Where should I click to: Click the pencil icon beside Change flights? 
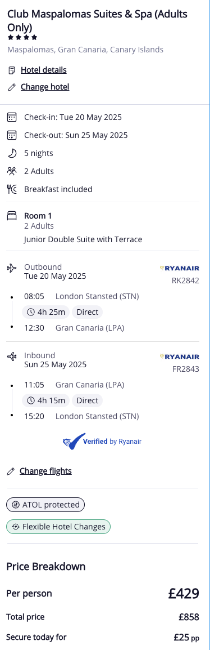click(11, 471)
